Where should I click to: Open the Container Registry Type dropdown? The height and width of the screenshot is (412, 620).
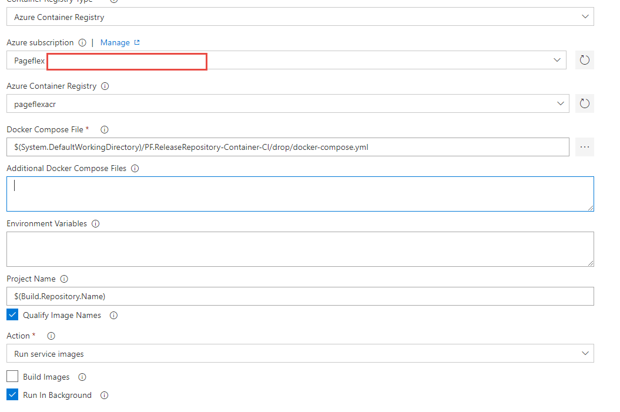(300, 16)
